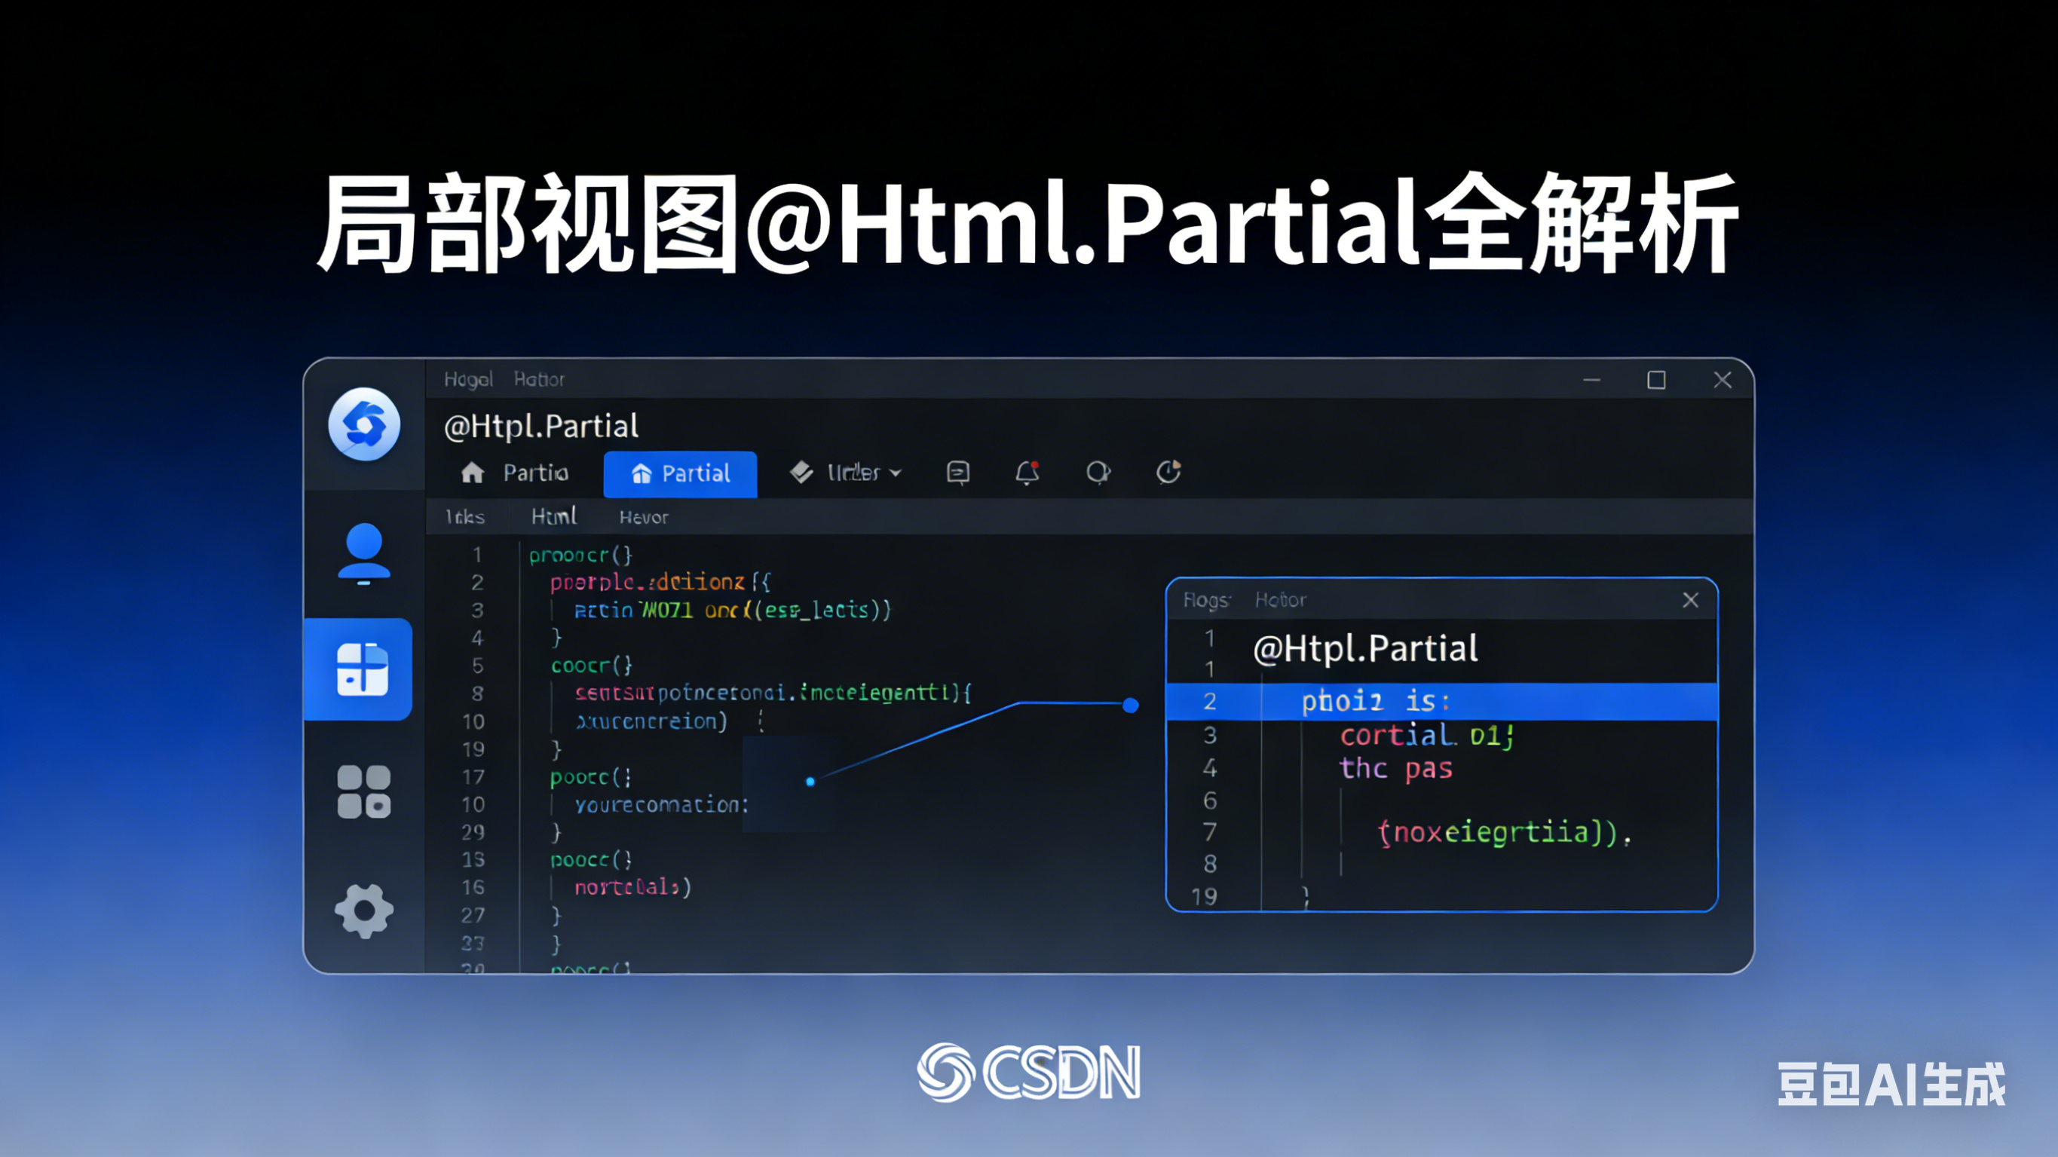Image resolution: width=2058 pixels, height=1157 pixels.
Task: Click the comment note toolbar icon
Action: [958, 473]
